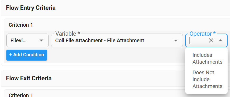Expand the Filevi... selector using its arrow
Viewport: 230px width, 97px height.
click(x=42, y=40)
